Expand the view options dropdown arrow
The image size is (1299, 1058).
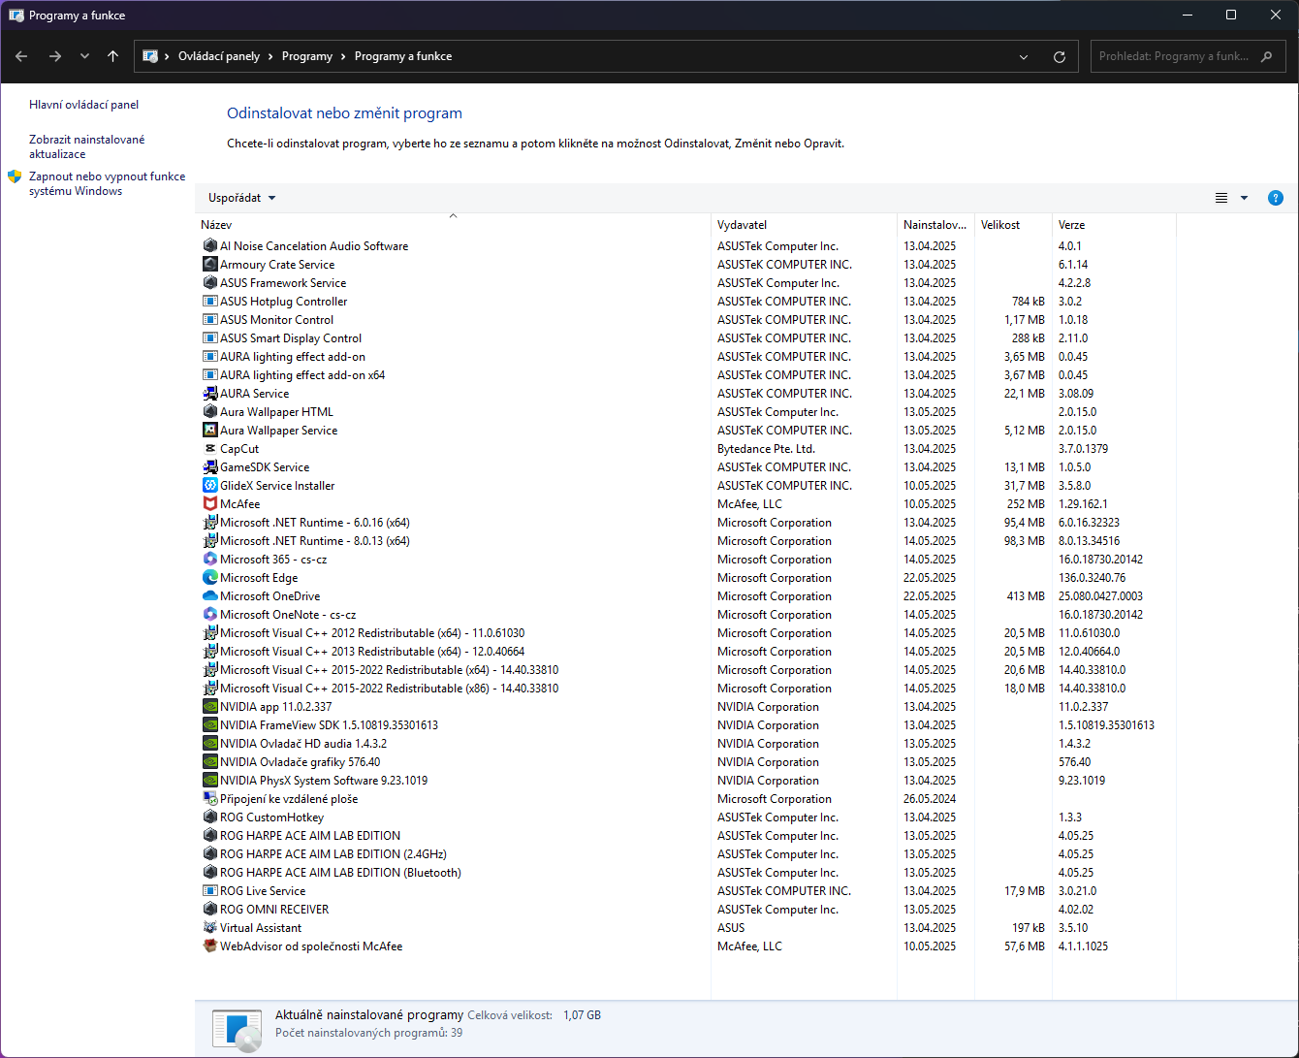(1245, 198)
